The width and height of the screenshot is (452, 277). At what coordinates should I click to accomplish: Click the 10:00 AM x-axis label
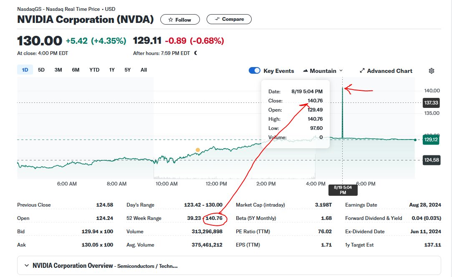(x=167, y=184)
